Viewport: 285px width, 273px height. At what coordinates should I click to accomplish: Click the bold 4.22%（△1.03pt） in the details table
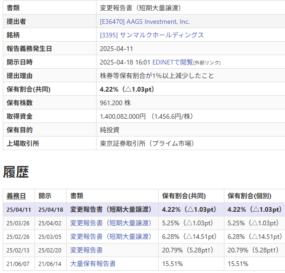[127, 89]
